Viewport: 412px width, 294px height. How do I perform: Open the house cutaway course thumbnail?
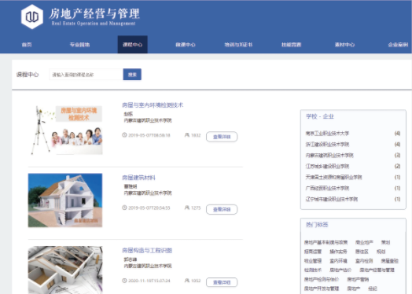pos(65,200)
